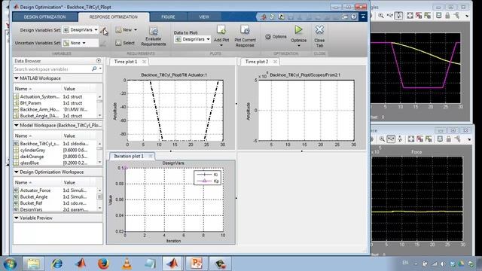The height and width of the screenshot is (271, 482).
Task: Click the Name column header in MATLAB Workspace
Action: (38, 89)
